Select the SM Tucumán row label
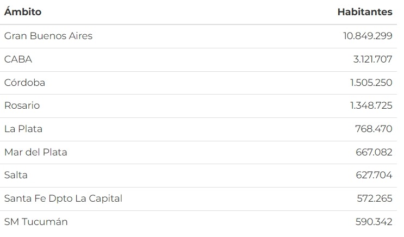This screenshot has height=237, width=404. (36, 222)
